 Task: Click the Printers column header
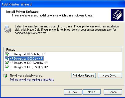point(63,50)
